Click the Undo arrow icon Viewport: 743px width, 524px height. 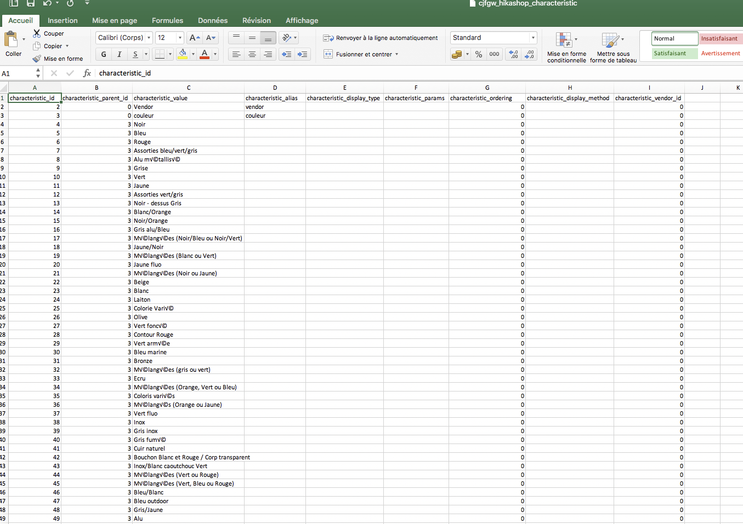[x=47, y=3]
